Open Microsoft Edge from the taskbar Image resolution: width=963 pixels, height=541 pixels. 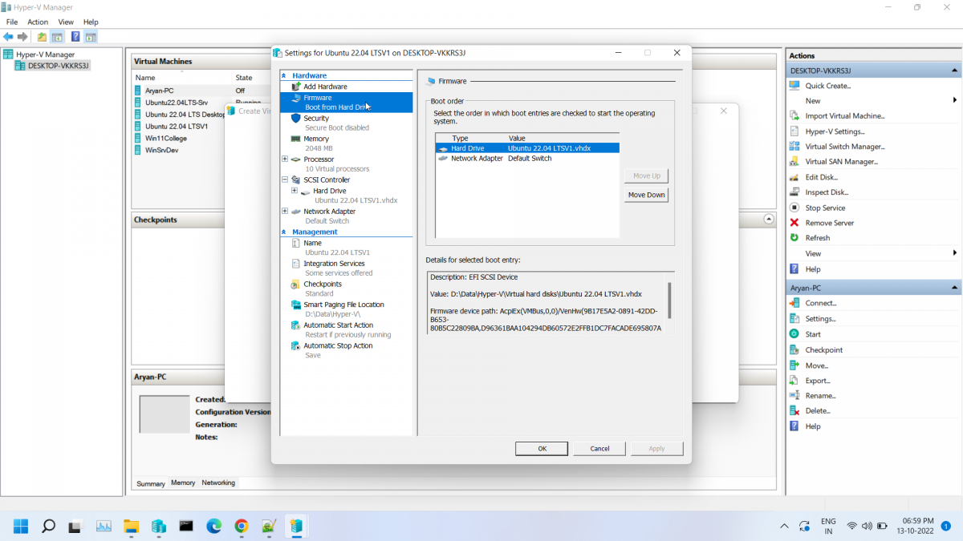(213, 527)
